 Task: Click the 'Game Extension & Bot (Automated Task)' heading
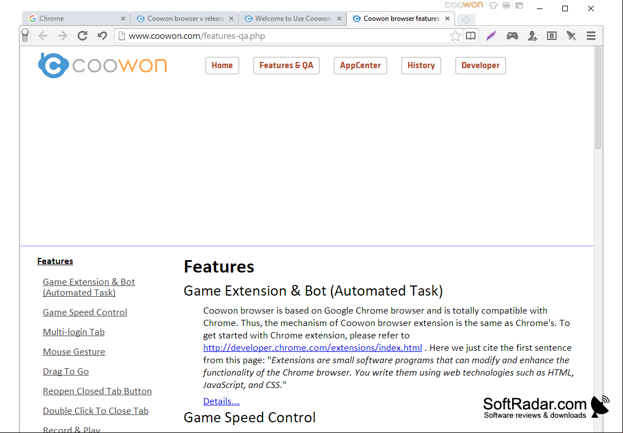[313, 291]
